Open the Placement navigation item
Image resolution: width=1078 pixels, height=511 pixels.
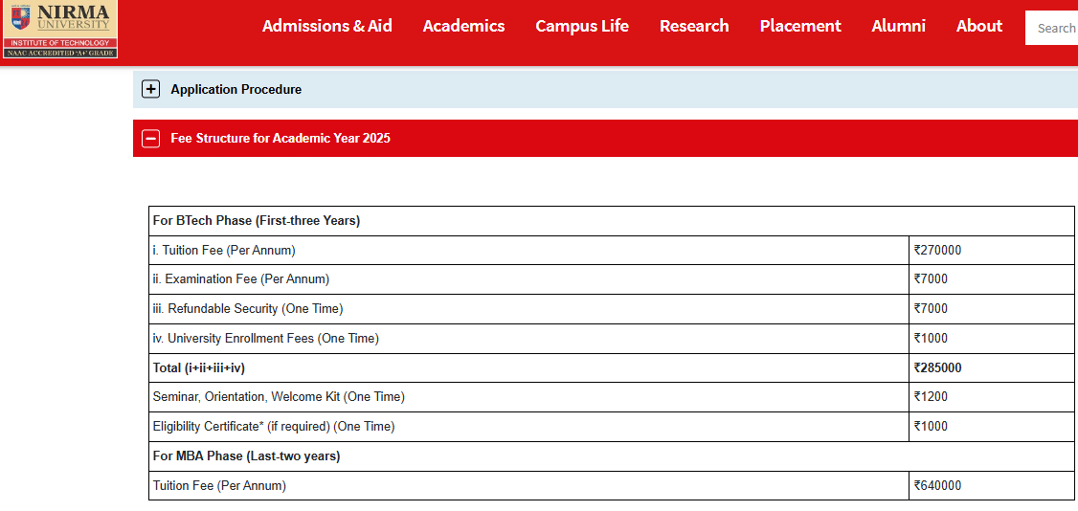pos(800,26)
